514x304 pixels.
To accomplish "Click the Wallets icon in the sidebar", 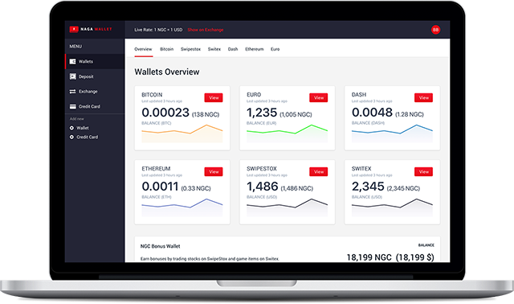I will [x=73, y=61].
